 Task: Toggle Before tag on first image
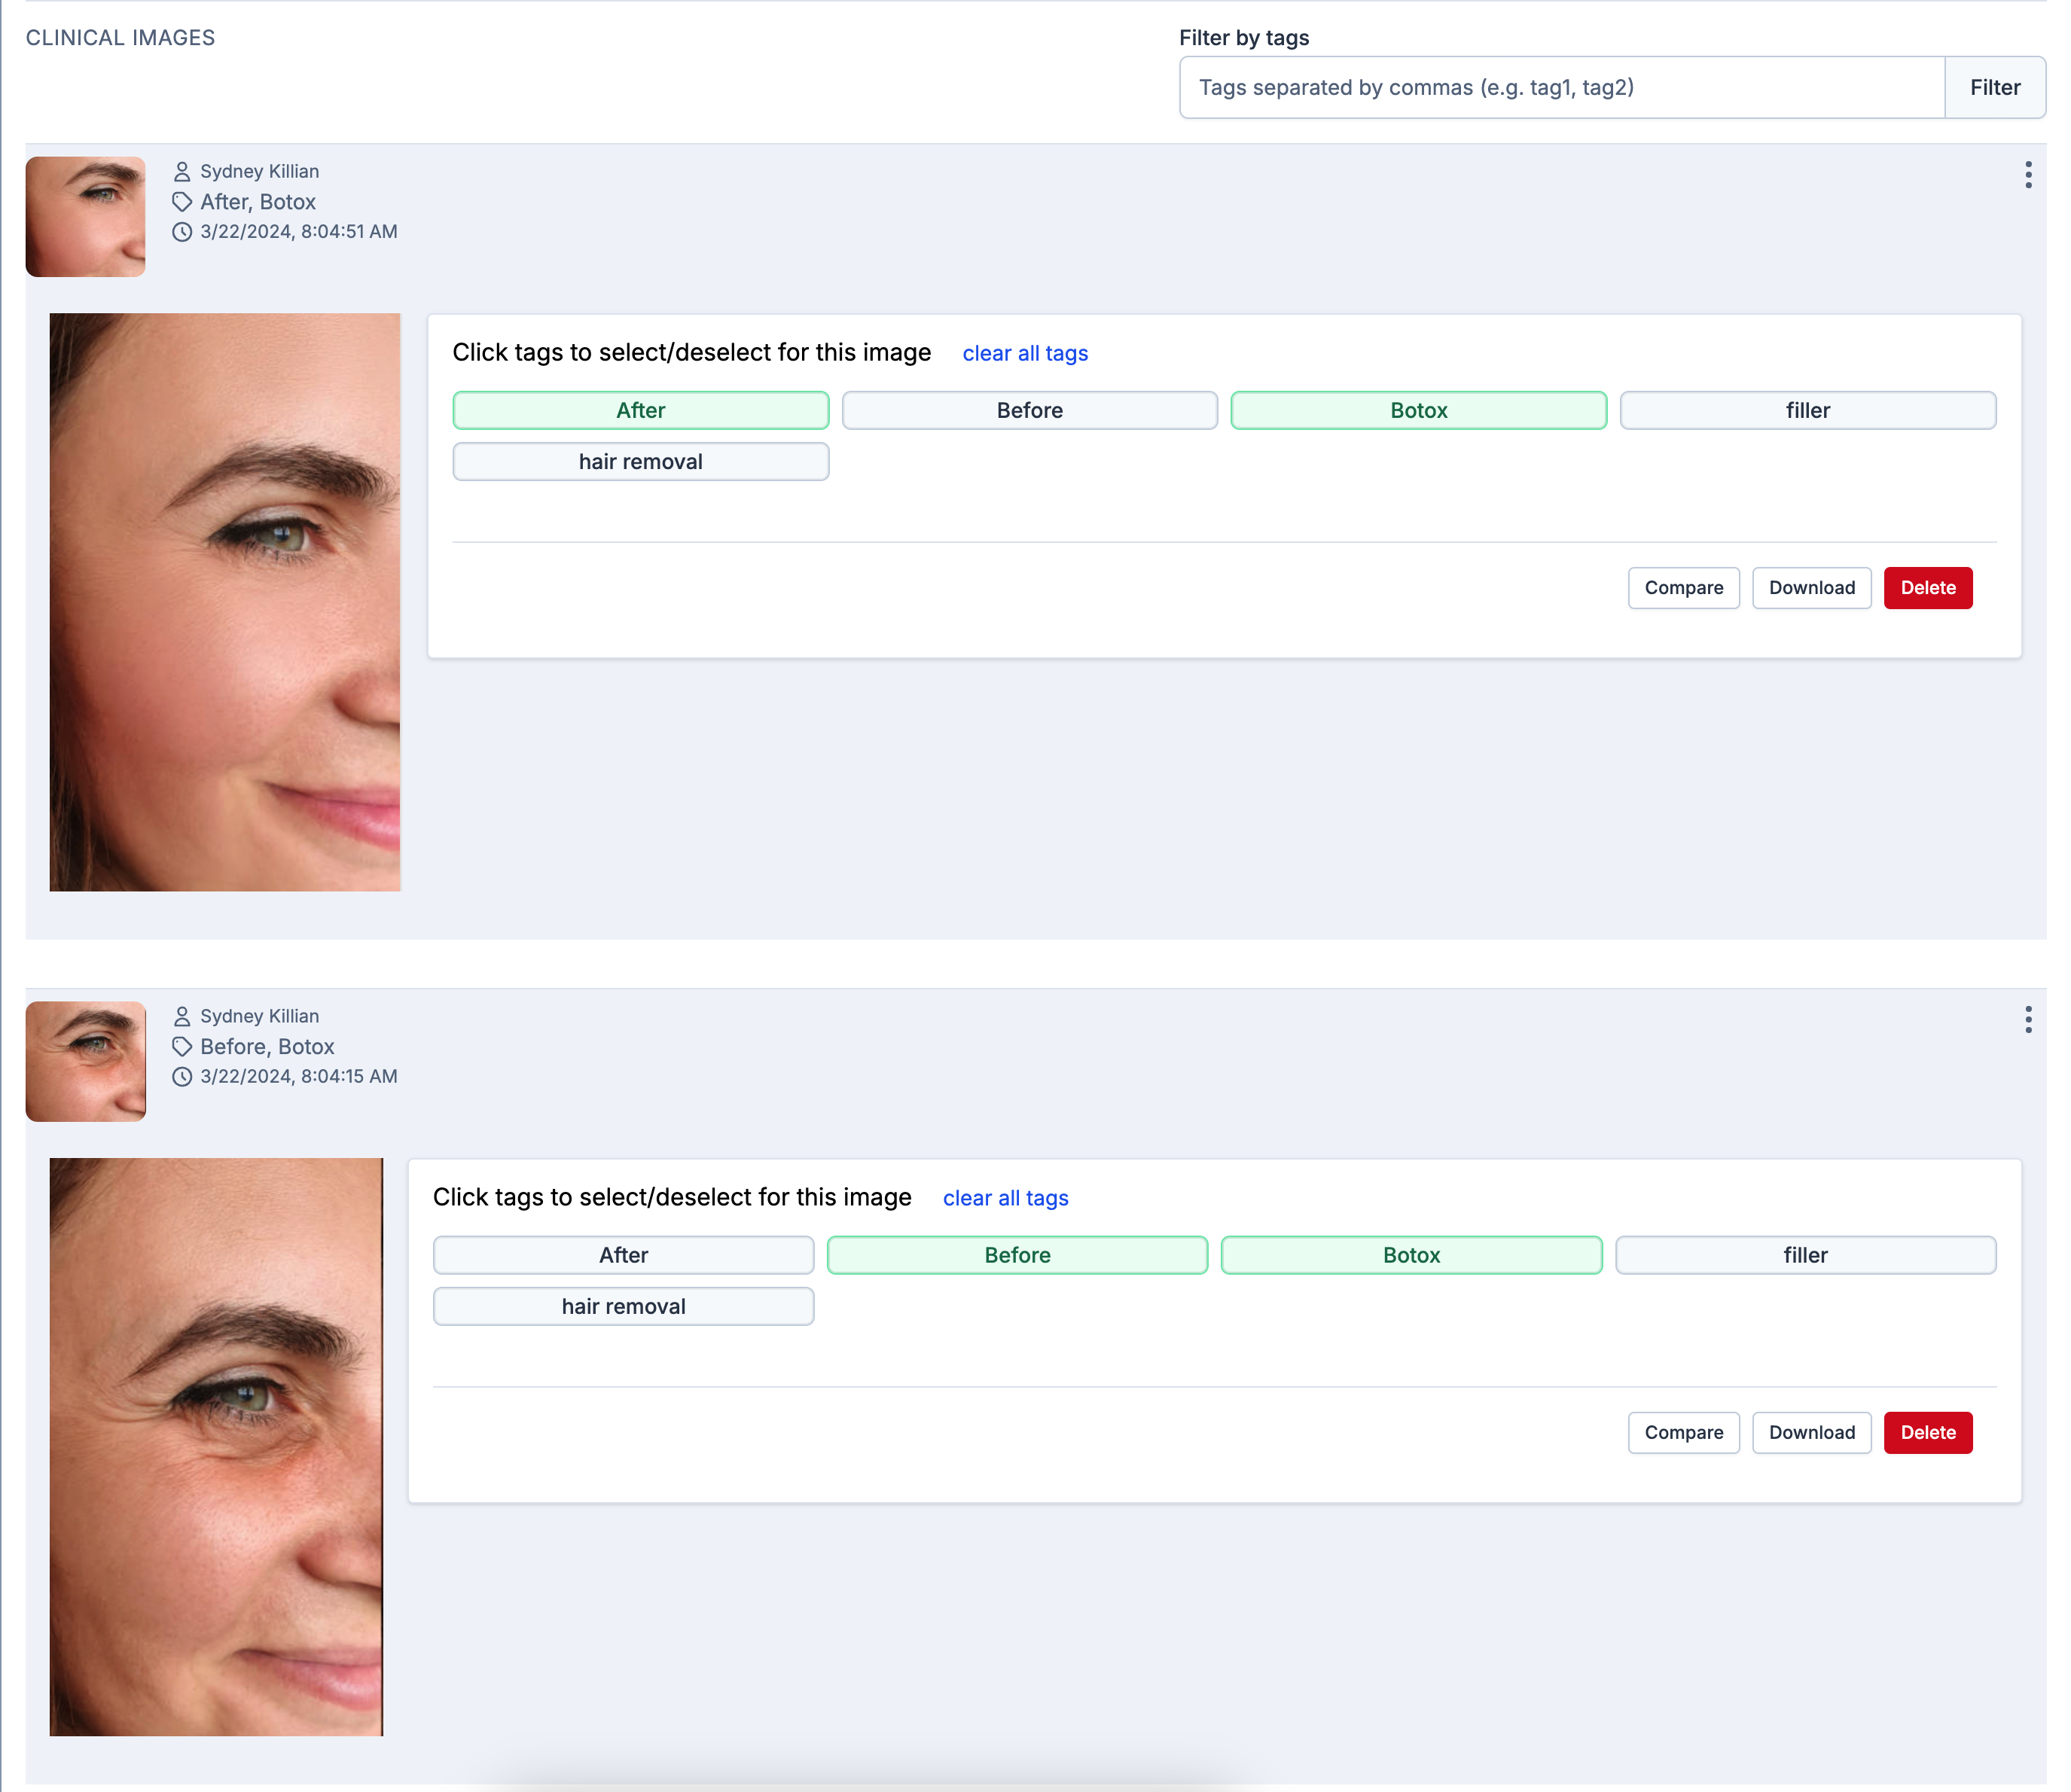coord(1029,410)
